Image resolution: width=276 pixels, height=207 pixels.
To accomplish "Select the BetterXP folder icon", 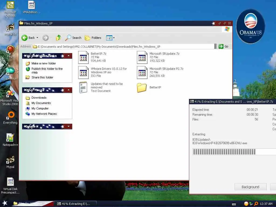I will (x=142, y=88).
